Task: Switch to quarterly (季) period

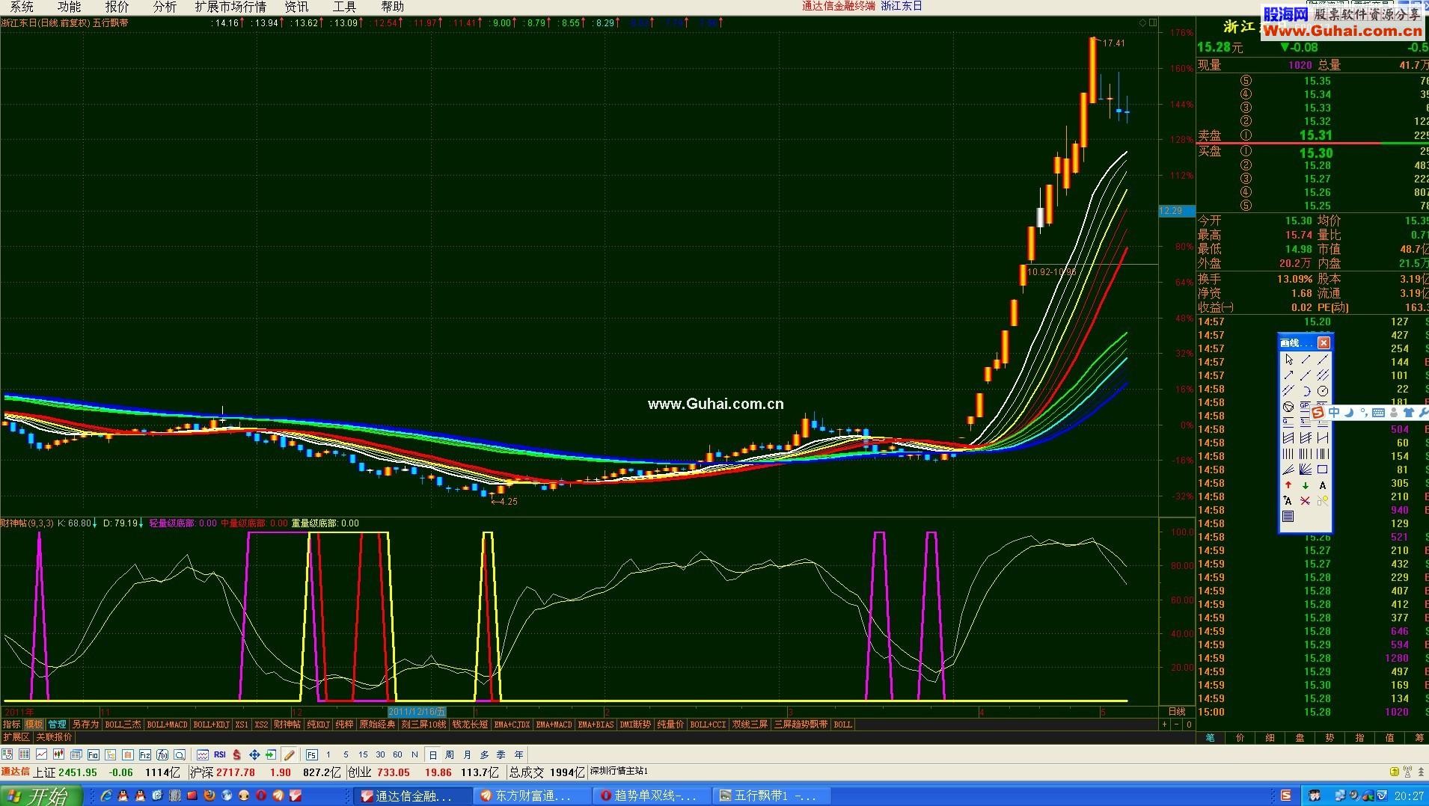Action: click(x=501, y=754)
